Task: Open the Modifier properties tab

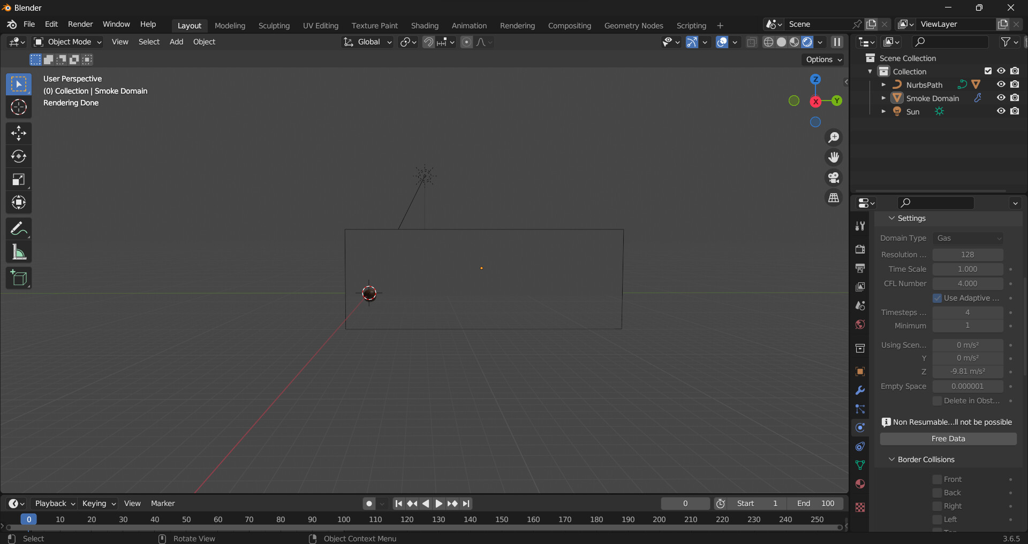Action: point(860,390)
